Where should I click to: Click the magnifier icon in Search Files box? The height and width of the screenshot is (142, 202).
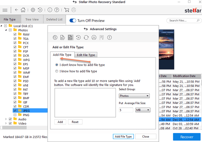198,21
